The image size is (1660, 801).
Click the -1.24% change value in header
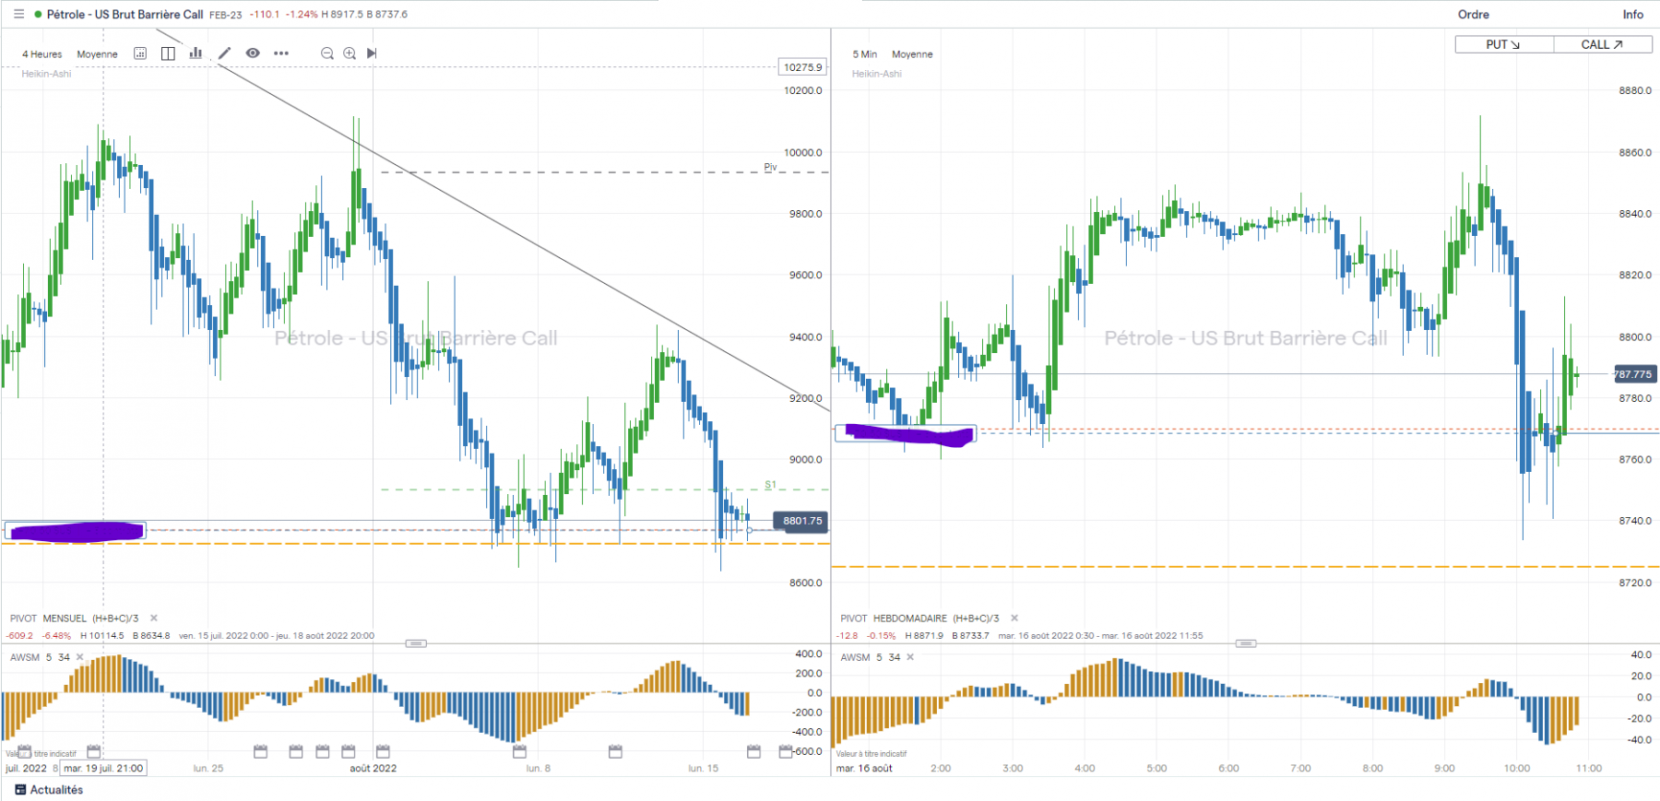point(302,15)
